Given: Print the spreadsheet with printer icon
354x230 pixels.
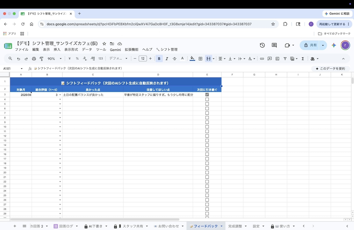Looking at the screenshot, I should 34,59.
